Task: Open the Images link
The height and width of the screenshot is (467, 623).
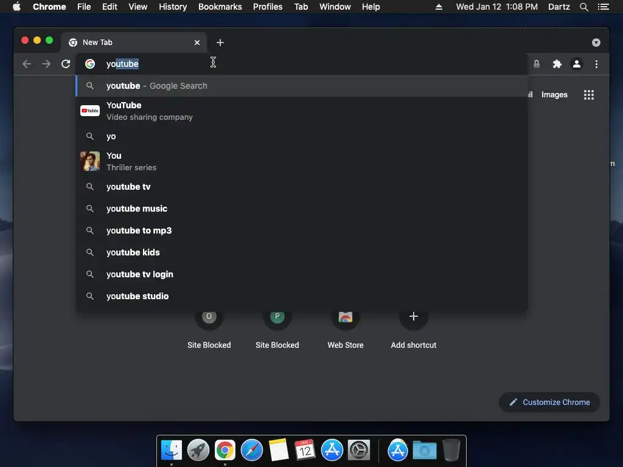Action: click(554, 95)
